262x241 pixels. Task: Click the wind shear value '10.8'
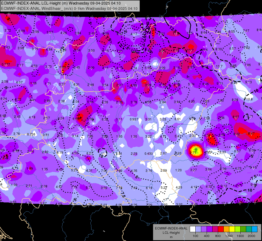(249, 99)
